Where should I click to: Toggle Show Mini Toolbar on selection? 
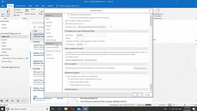point(66,21)
